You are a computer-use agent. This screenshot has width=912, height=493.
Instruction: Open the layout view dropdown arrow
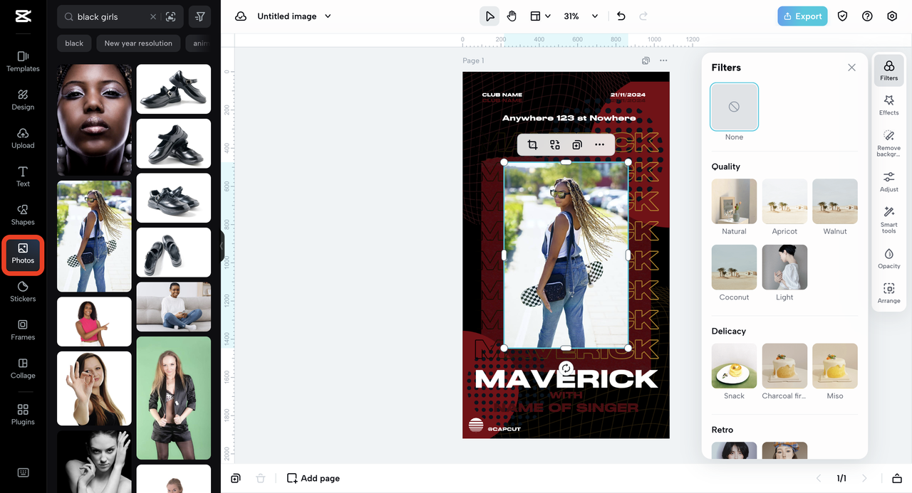[548, 16]
